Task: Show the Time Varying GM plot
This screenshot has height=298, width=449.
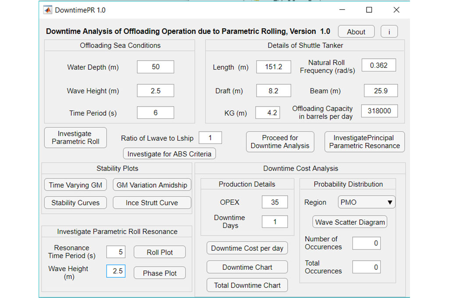Action: (x=75, y=185)
